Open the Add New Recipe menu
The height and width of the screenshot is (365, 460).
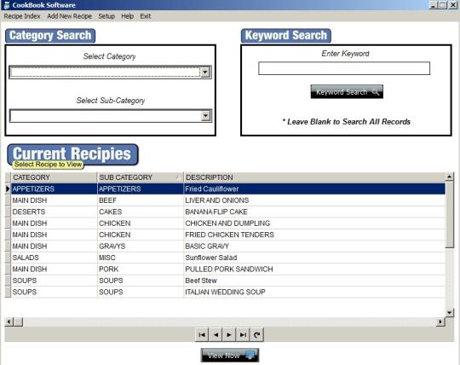70,16
